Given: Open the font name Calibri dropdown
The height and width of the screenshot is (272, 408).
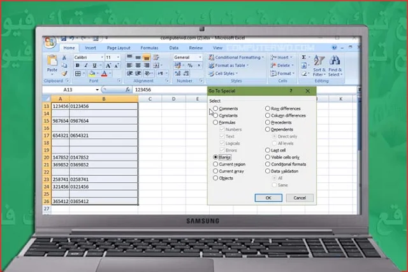Looking at the screenshot, I should pyautogui.click(x=102, y=57).
